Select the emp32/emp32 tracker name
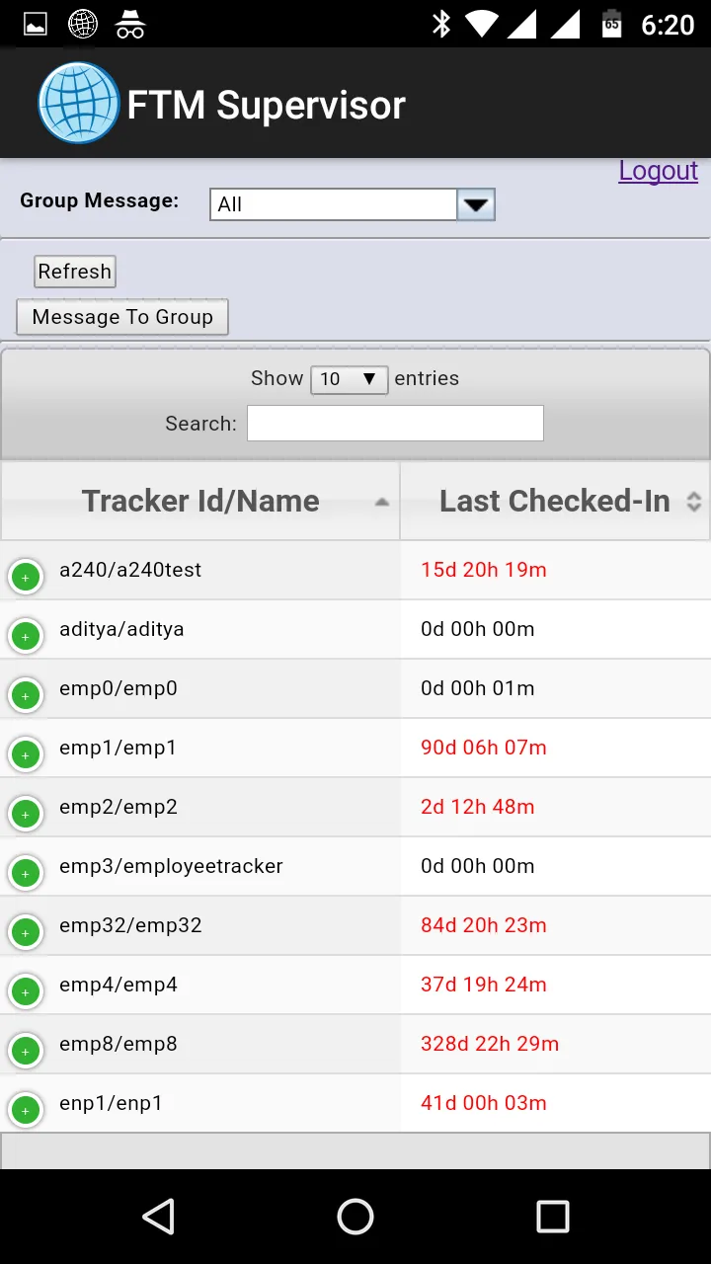The height and width of the screenshot is (1264, 711). (130, 925)
